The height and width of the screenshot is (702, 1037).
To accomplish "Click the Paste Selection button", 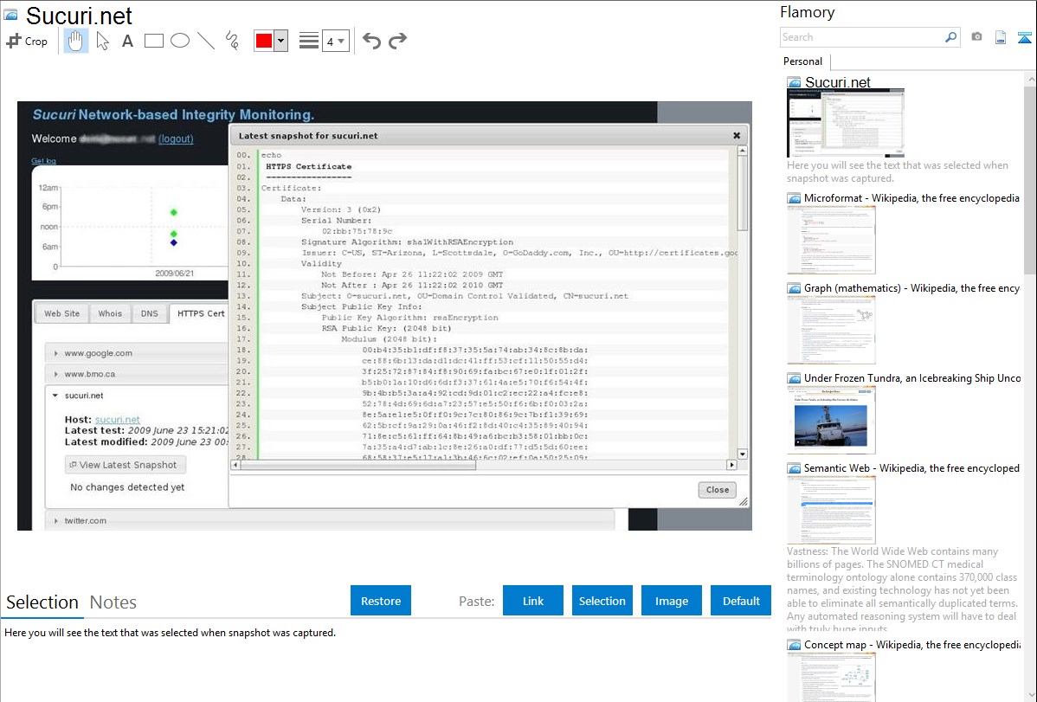I will (x=602, y=601).
